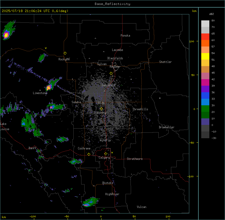Click the Ponoka city label
Image resolution: width=225 pixels, height=220 pixels.
(125, 36)
